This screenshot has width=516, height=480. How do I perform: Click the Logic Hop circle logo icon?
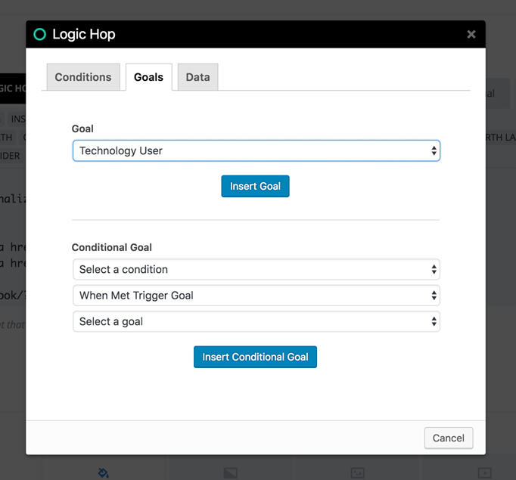tap(40, 34)
